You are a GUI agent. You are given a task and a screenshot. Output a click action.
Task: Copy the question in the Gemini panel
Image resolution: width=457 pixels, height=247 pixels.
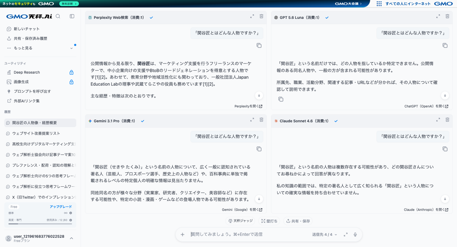coord(259,149)
